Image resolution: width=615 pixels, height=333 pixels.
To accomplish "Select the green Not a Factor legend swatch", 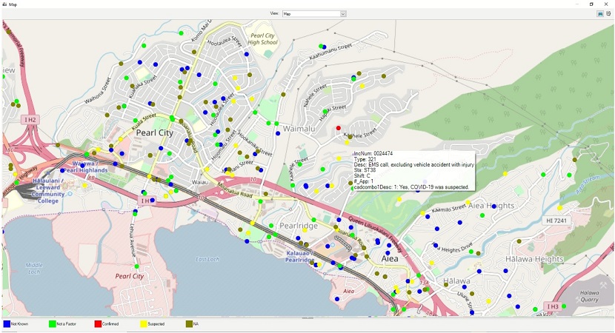I will pyautogui.click(x=52, y=324).
